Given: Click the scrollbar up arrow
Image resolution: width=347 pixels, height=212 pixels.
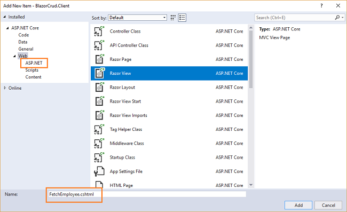Looking at the screenshot, I should click(x=251, y=28).
